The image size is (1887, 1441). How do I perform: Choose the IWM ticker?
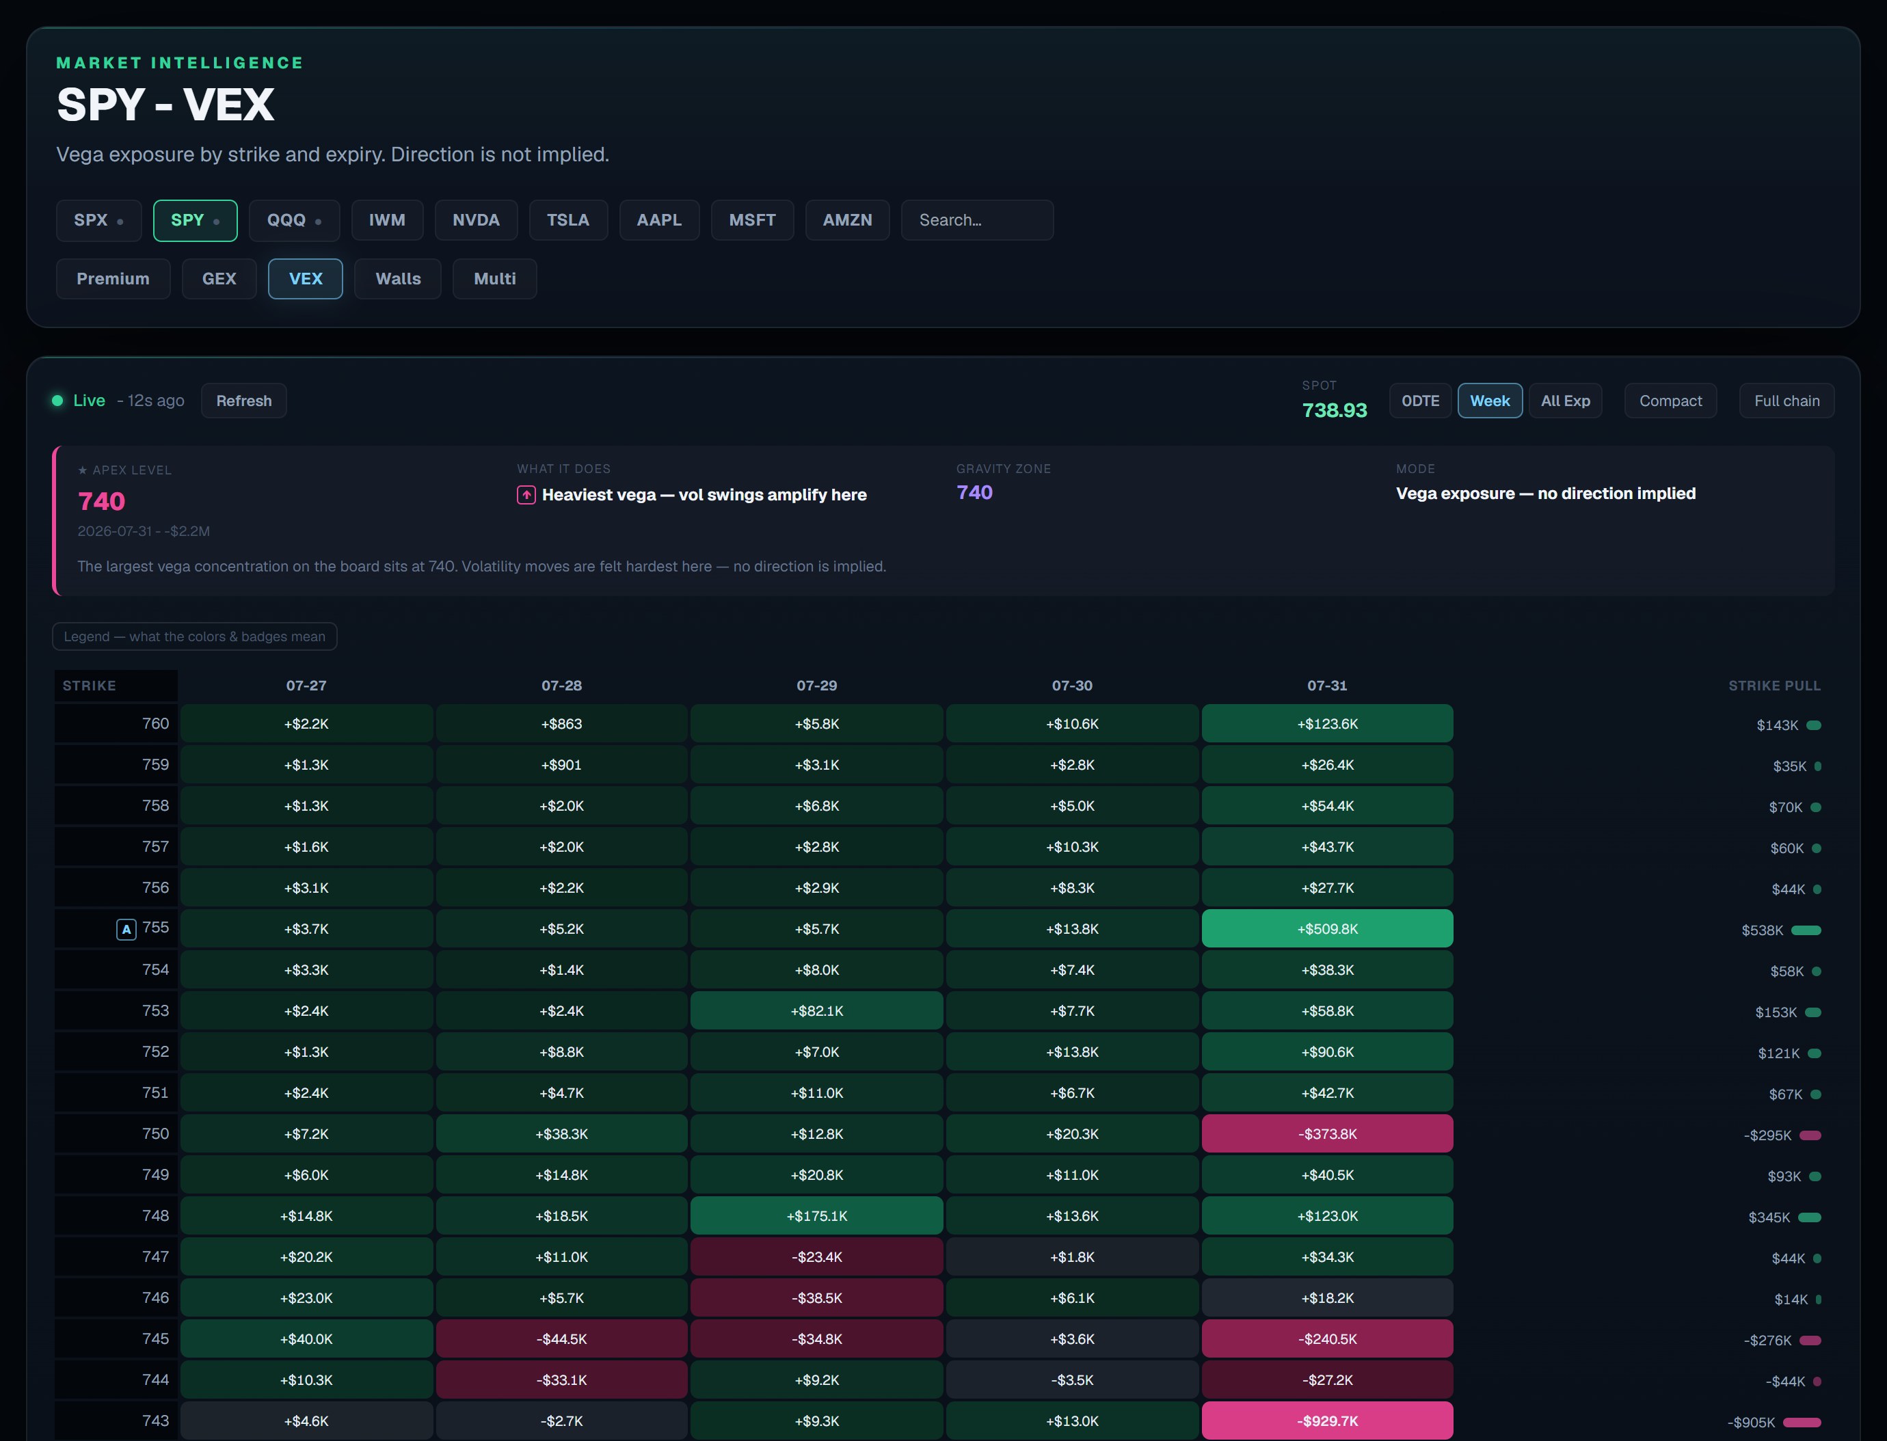pos(388,220)
